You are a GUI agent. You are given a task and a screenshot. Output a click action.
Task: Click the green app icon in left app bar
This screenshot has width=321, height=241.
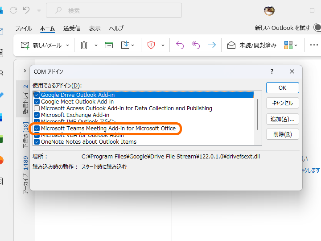(x=1, y=139)
